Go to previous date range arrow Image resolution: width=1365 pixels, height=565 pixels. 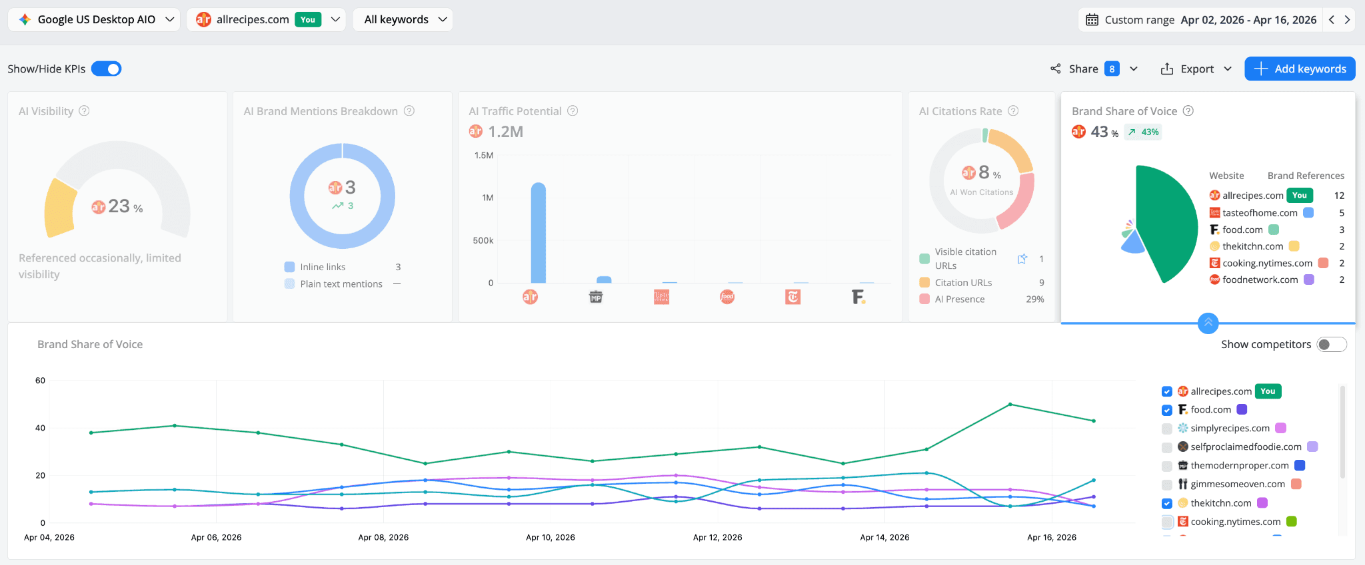click(1332, 19)
